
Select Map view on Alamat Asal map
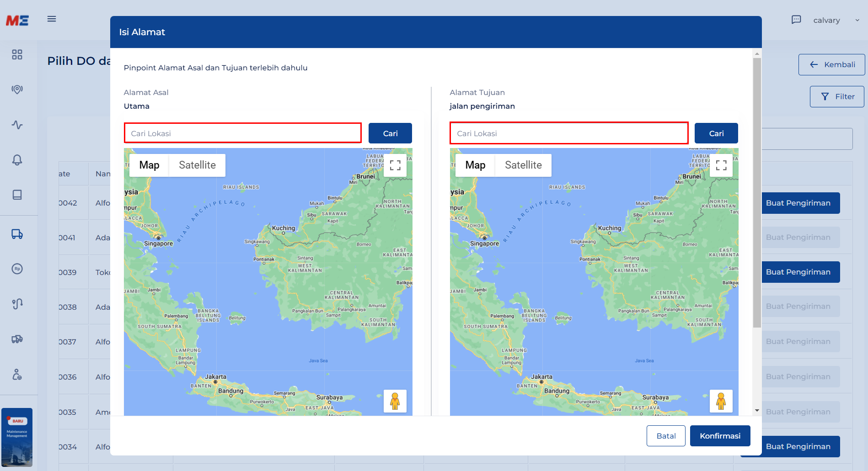click(x=149, y=165)
